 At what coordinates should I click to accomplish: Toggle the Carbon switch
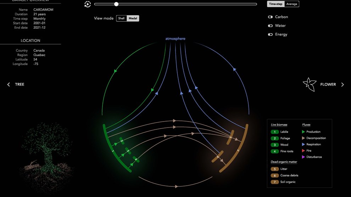click(270, 17)
